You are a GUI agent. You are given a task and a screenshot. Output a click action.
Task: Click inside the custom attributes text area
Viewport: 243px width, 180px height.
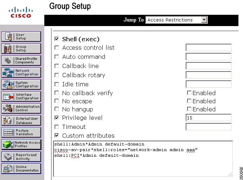[x=143, y=159]
